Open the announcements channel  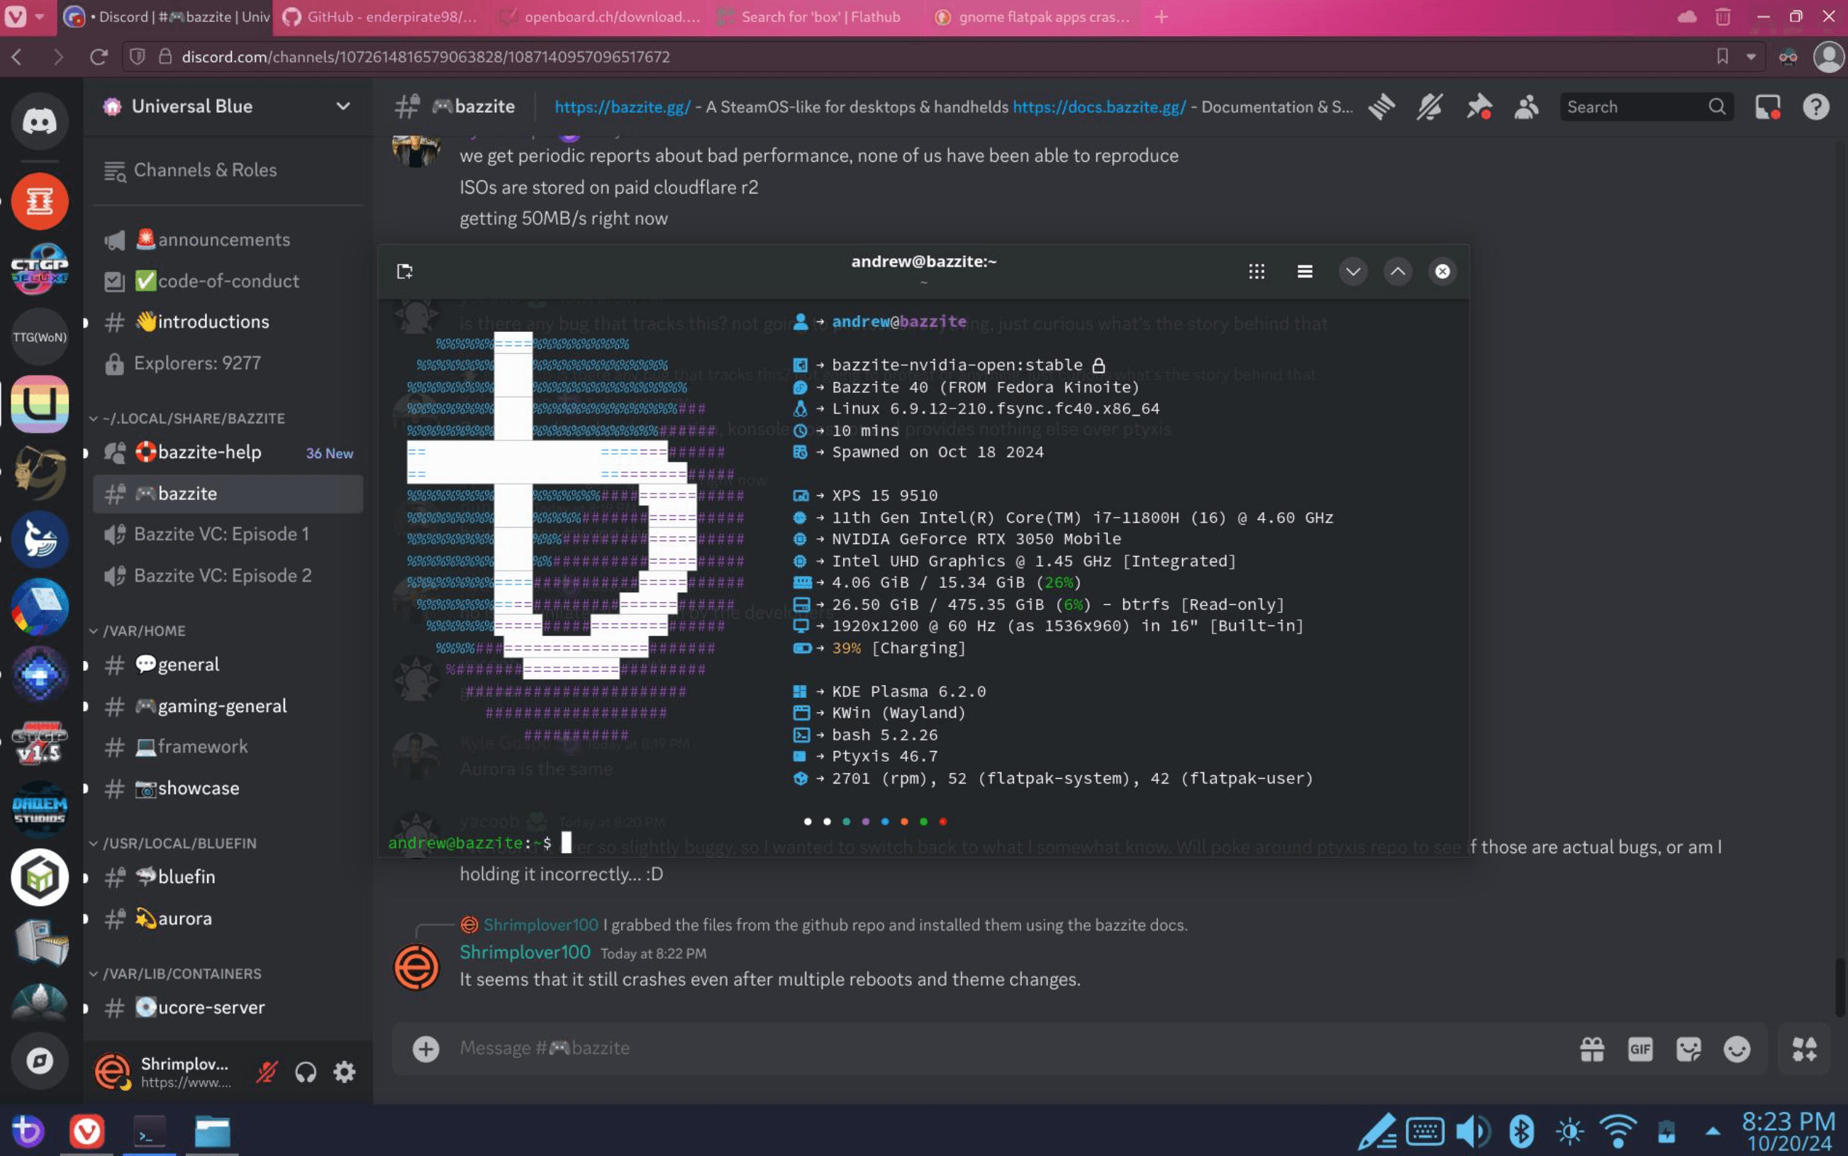[228, 239]
